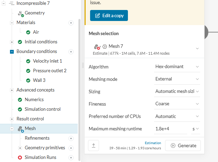The height and width of the screenshot is (162, 218).
Task: Open the Algorithm dropdown showing Hex-dominant
Action: pyautogui.click(x=177, y=66)
